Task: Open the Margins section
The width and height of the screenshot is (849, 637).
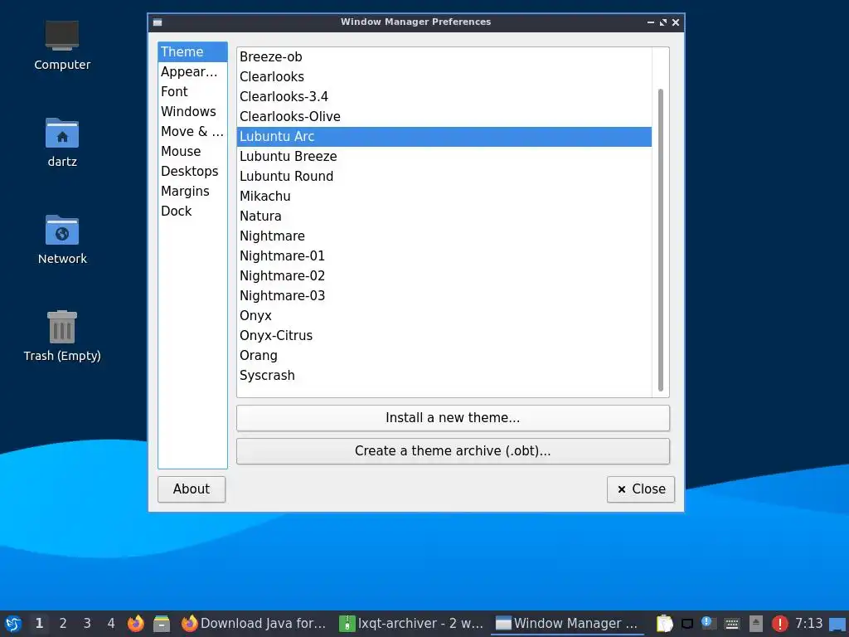Action: click(x=192, y=192)
